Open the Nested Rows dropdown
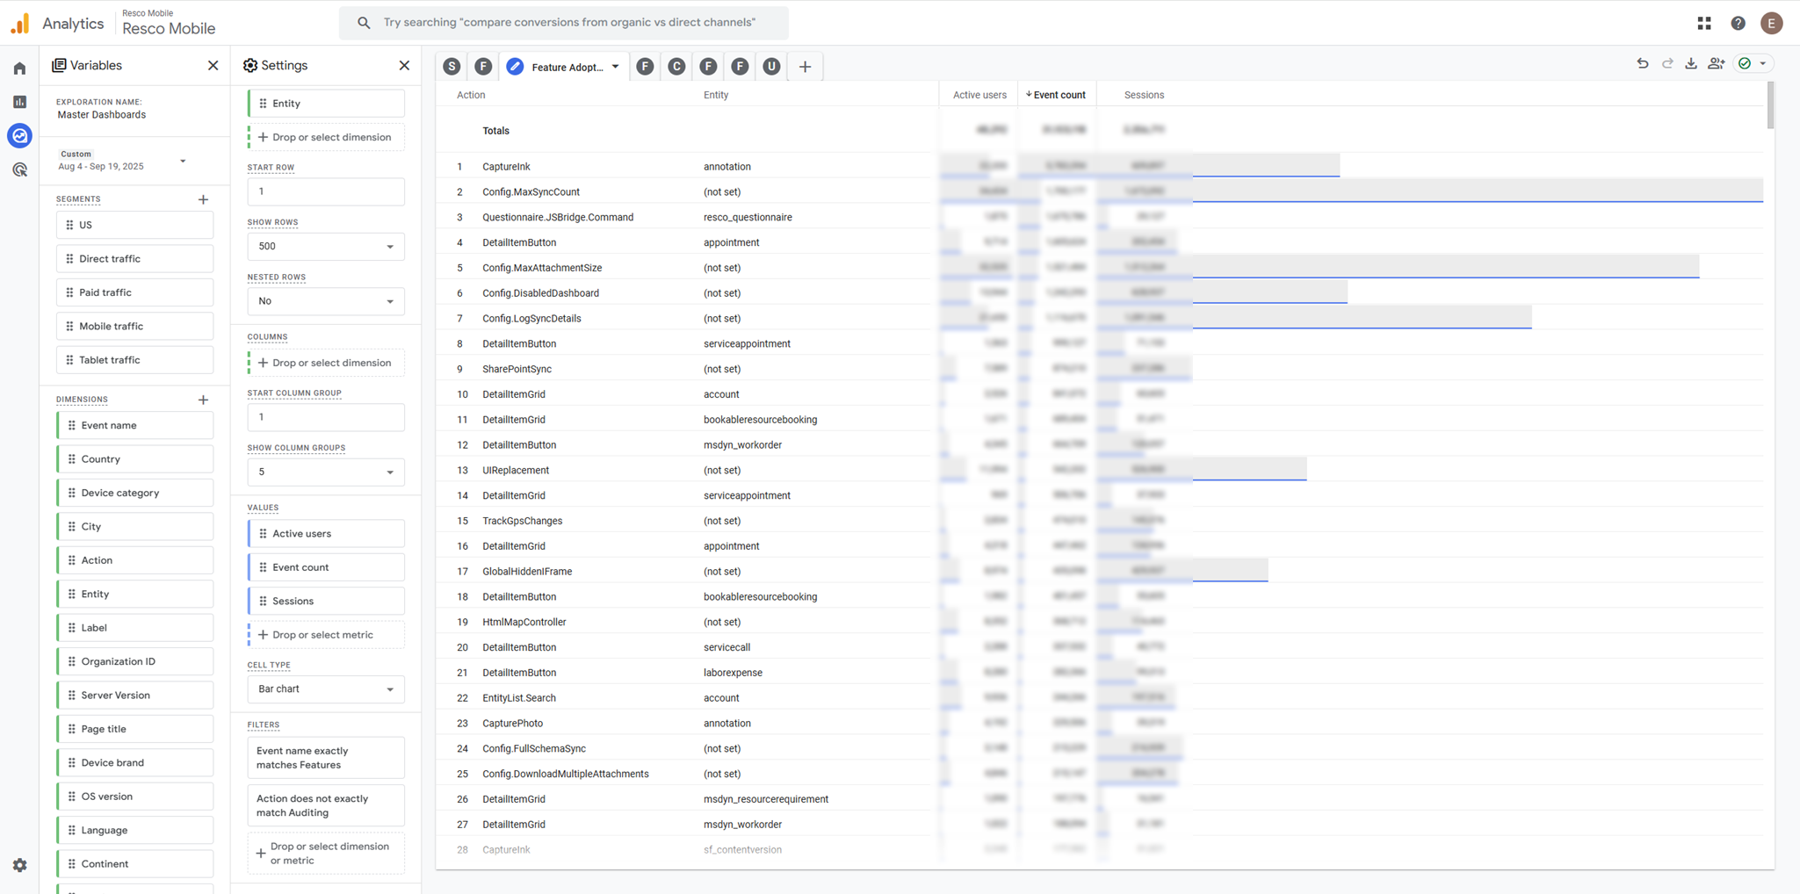Viewport: 1800px width, 894px height. click(x=325, y=301)
